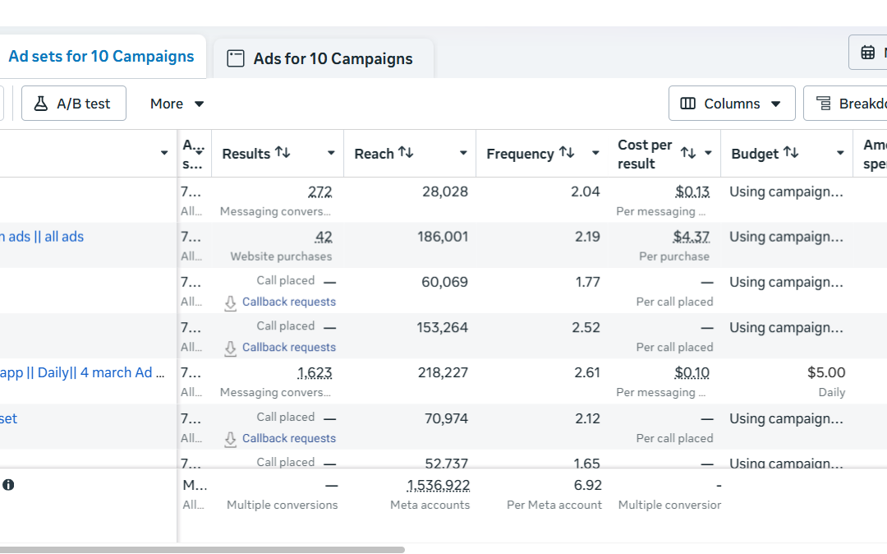Sort by Budget column
Viewport: 887px width, 554px height.
click(791, 152)
